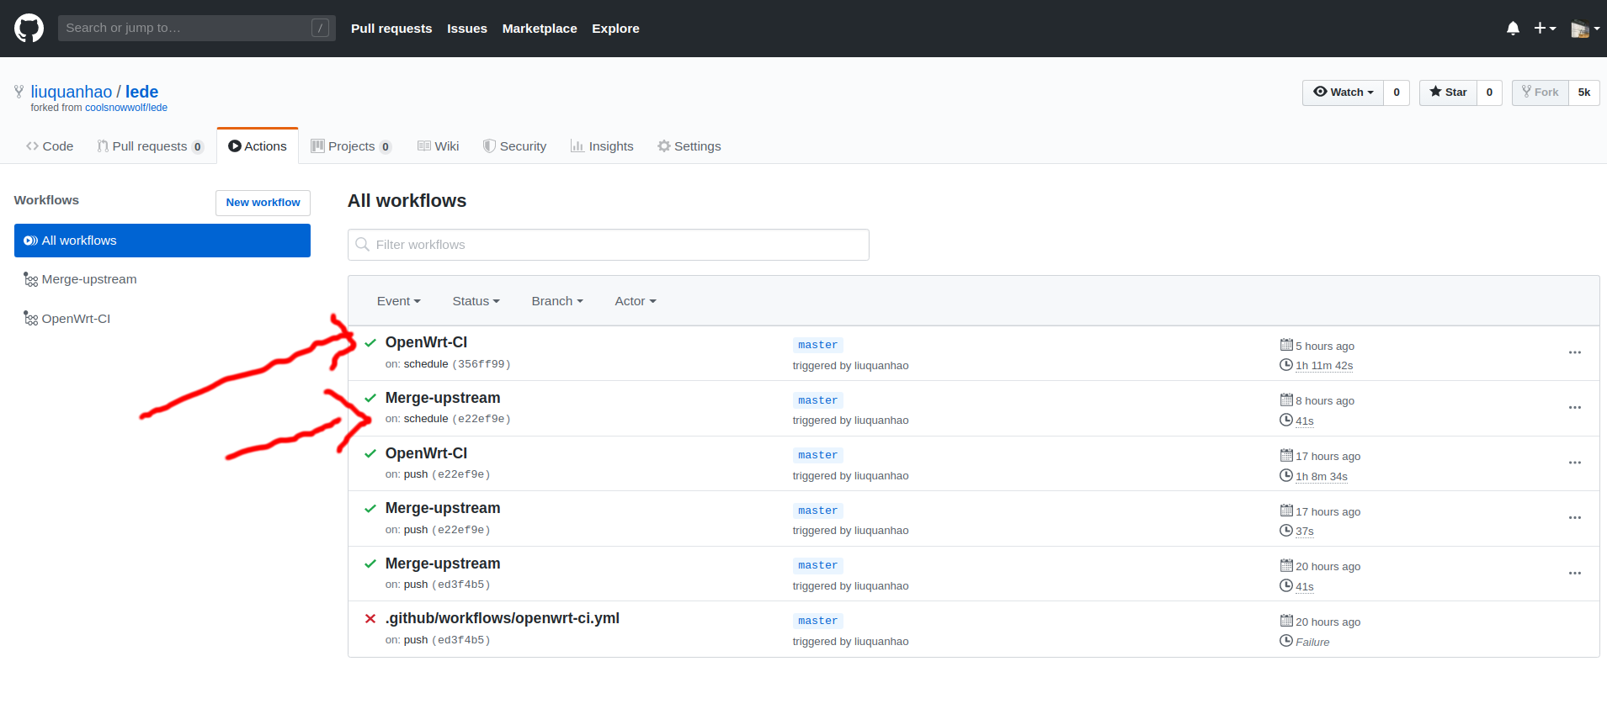
Task: Open the Merge-upstream run from 8 hours ago
Action: 443,398
